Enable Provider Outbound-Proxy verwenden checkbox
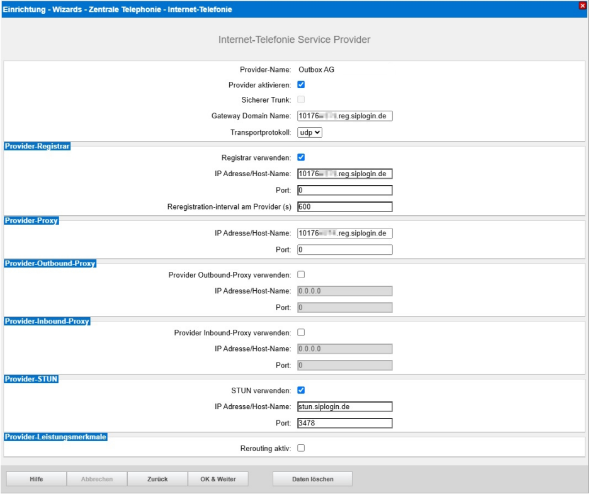Viewport: 590px width, 494px height. 301,274
